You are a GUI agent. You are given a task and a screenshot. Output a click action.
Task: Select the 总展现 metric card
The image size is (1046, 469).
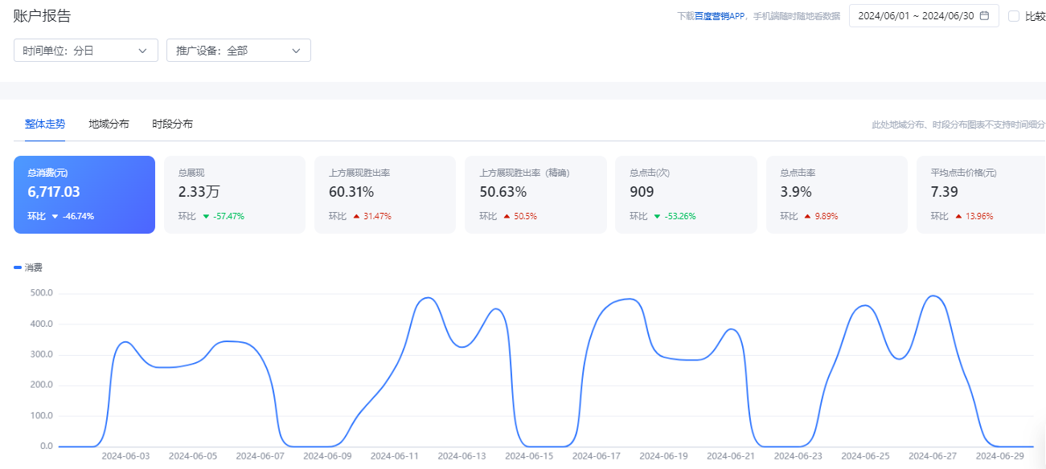coord(234,194)
